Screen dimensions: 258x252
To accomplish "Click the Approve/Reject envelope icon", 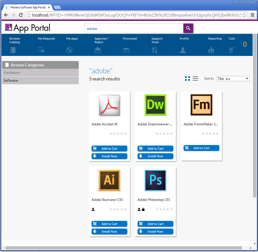I will pyautogui.click(x=98, y=50).
